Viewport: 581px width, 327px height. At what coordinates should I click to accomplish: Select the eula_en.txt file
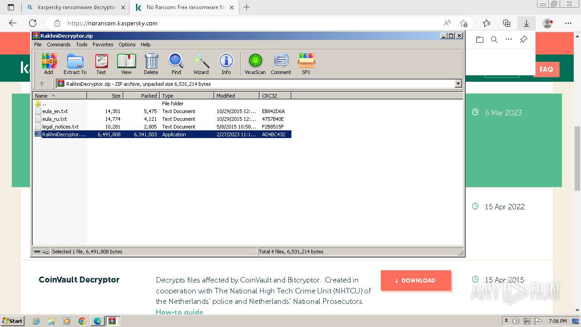[162, 111]
